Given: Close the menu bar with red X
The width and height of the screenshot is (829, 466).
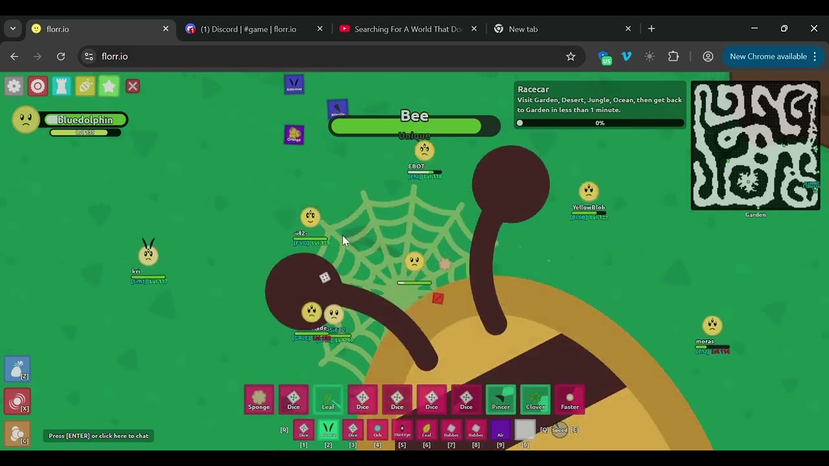Looking at the screenshot, I should [133, 86].
